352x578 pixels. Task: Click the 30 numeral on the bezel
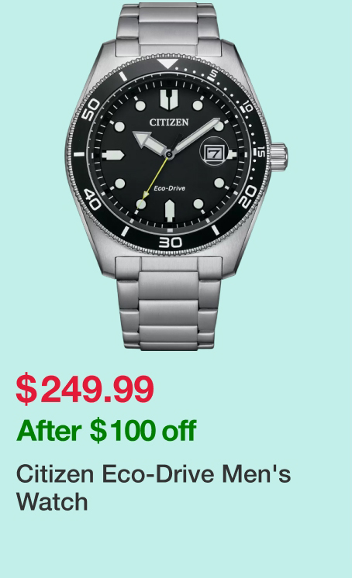170,243
